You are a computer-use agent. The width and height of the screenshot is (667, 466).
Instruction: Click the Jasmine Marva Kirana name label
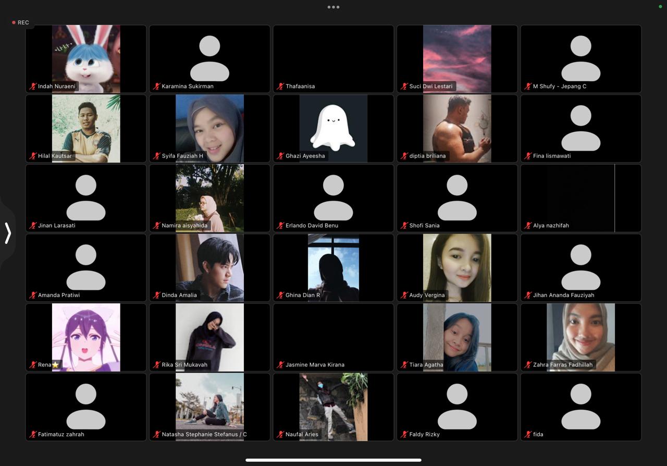point(315,365)
